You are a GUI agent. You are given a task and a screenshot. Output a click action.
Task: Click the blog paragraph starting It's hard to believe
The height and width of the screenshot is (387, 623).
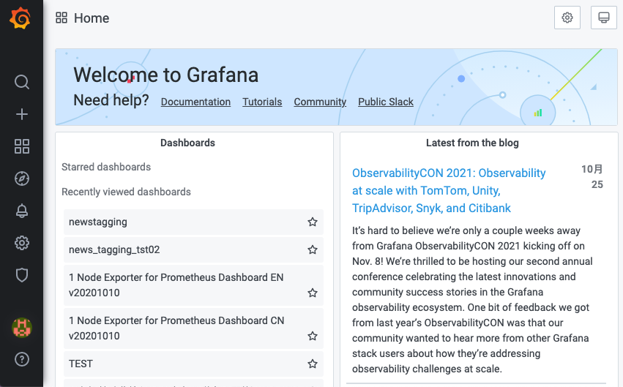472,300
